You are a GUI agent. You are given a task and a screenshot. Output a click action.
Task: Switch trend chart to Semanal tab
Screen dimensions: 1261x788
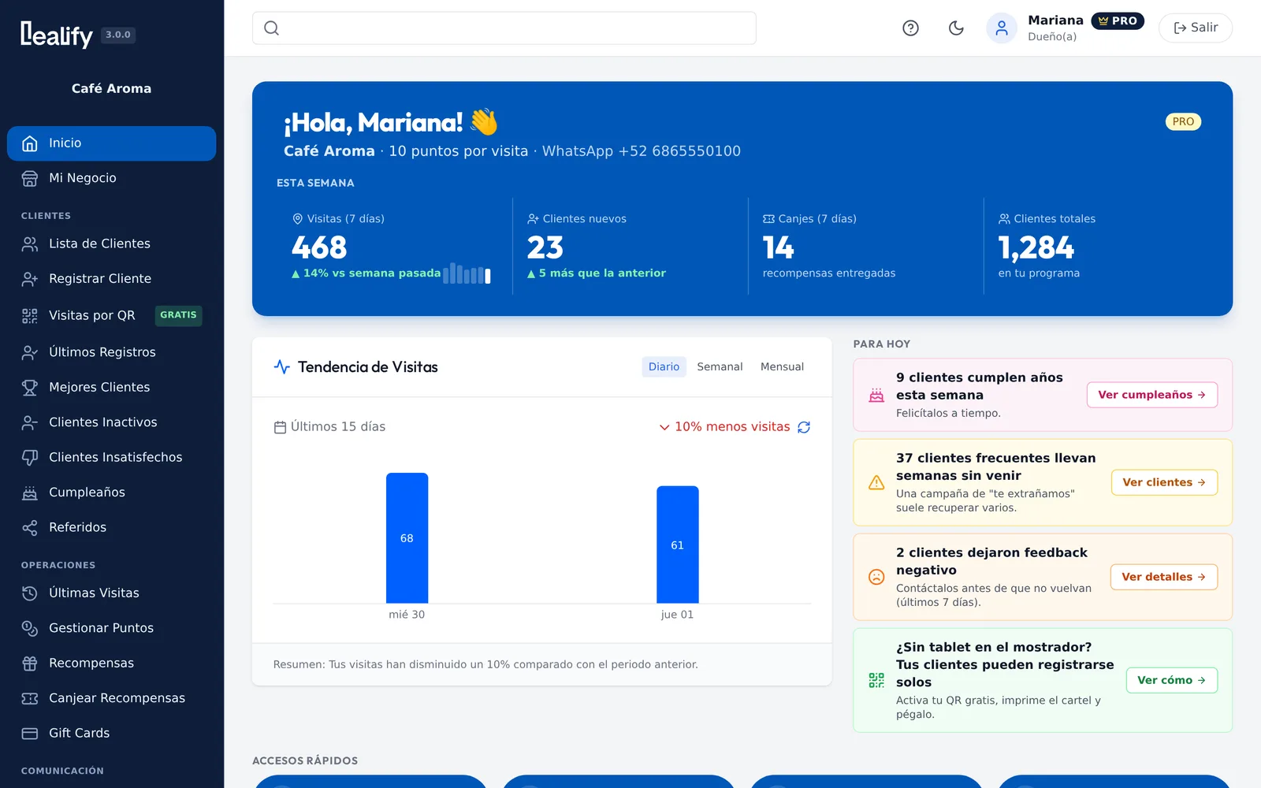(x=720, y=367)
